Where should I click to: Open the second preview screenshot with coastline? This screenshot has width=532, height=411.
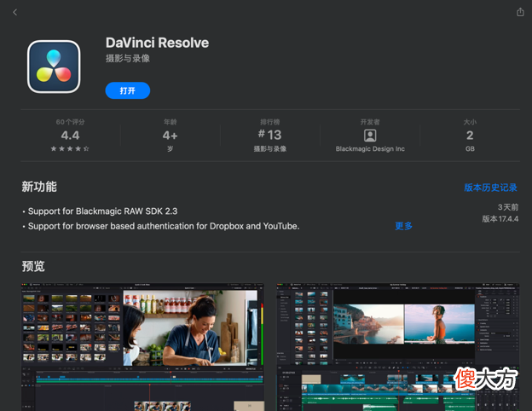(398, 346)
